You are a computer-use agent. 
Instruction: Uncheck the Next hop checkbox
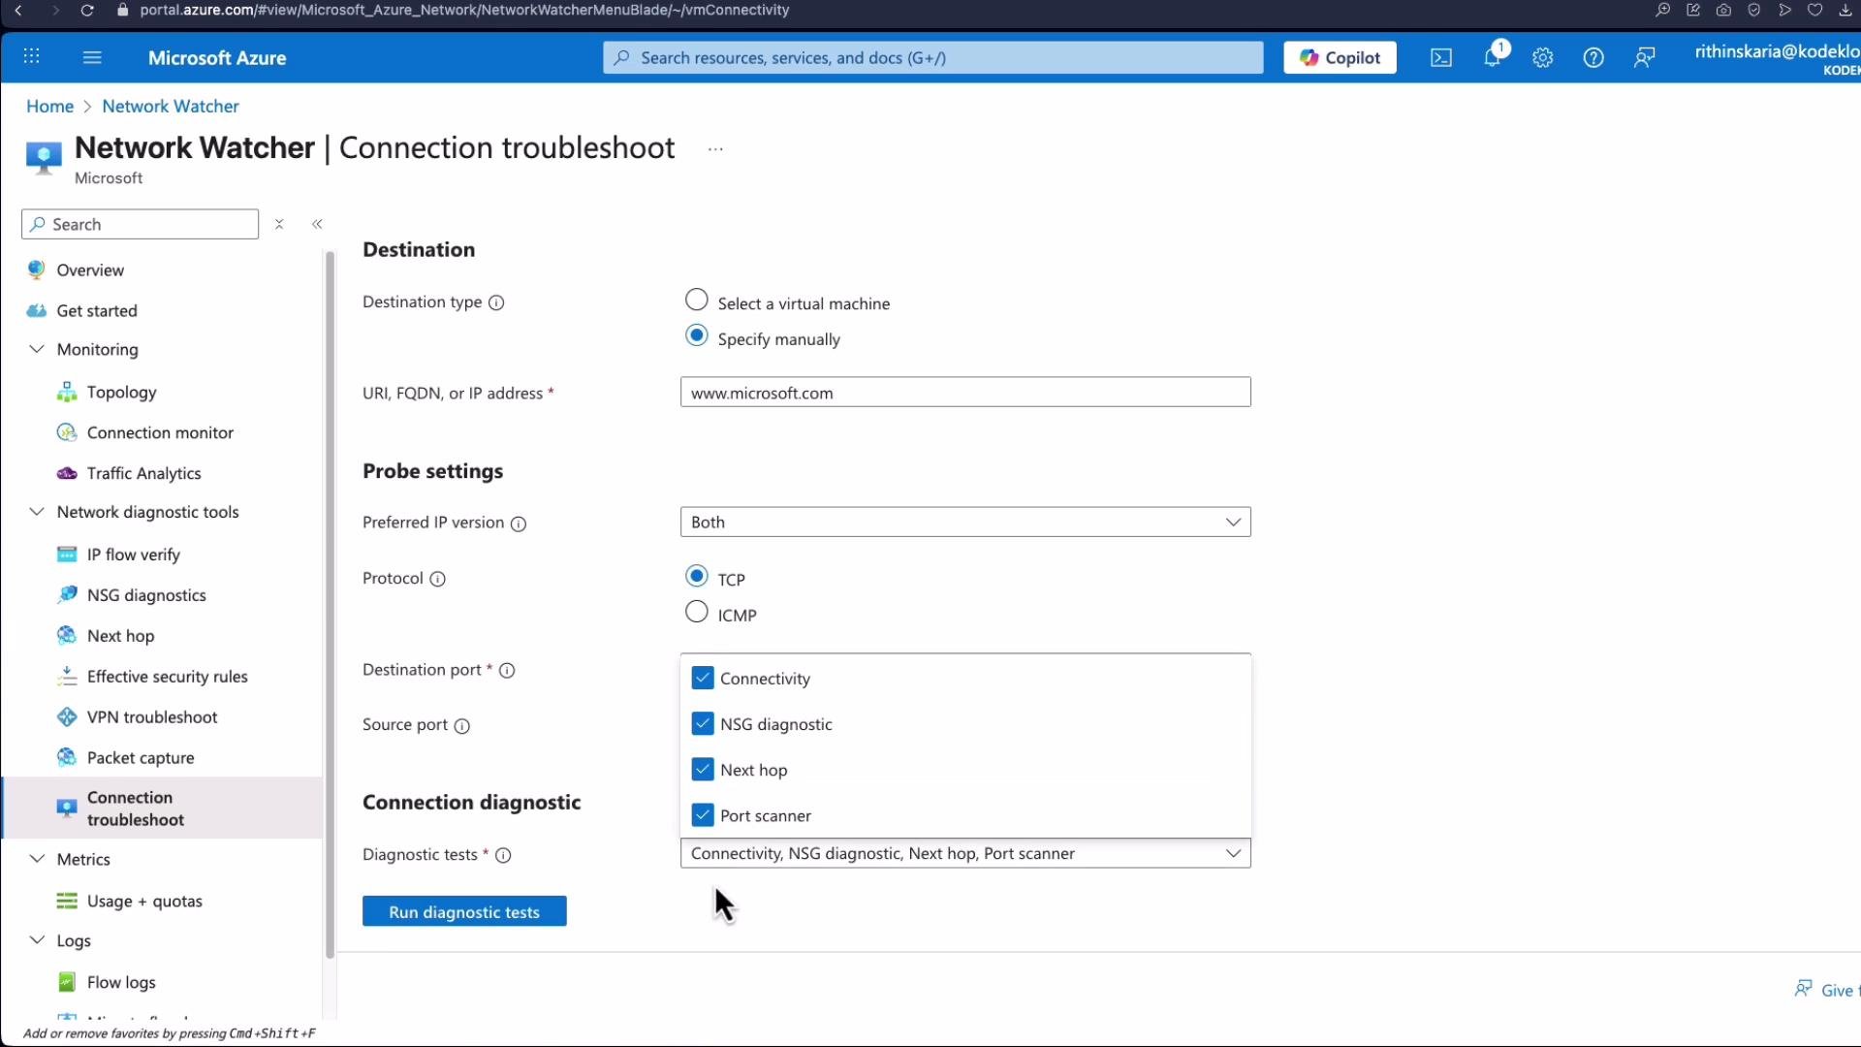[x=703, y=769]
